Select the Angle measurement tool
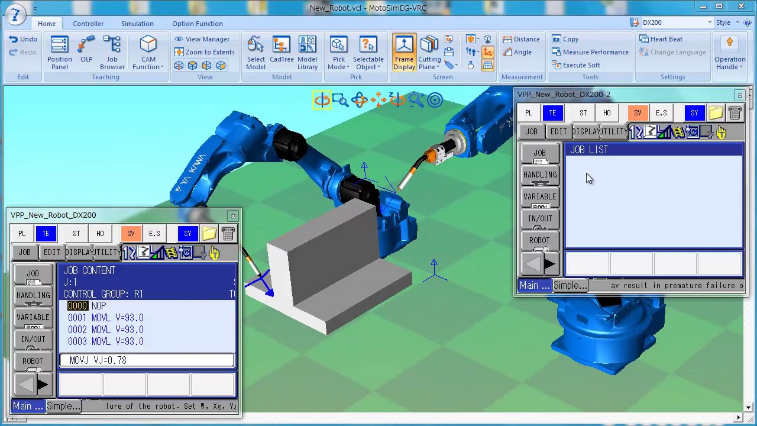This screenshot has height=426, width=757. coord(517,52)
